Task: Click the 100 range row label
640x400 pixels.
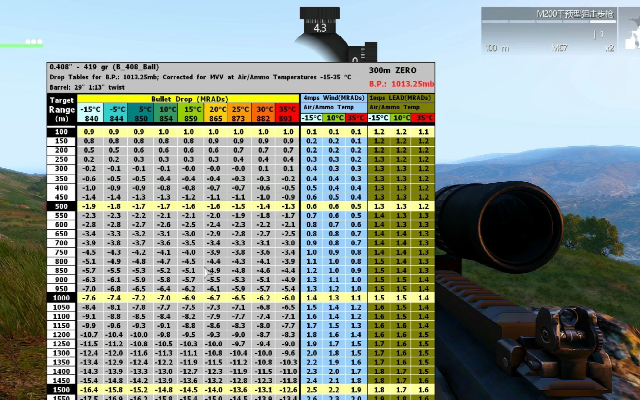Action: (61, 132)
